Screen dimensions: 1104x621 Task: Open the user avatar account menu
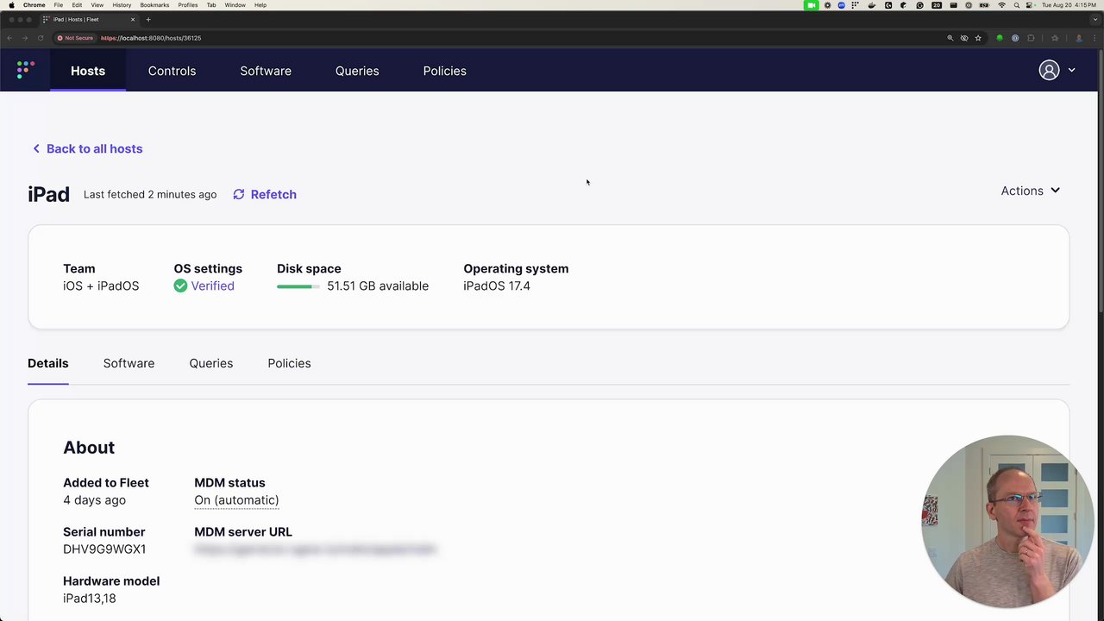pyautogui.click(x=1049, y=71)
